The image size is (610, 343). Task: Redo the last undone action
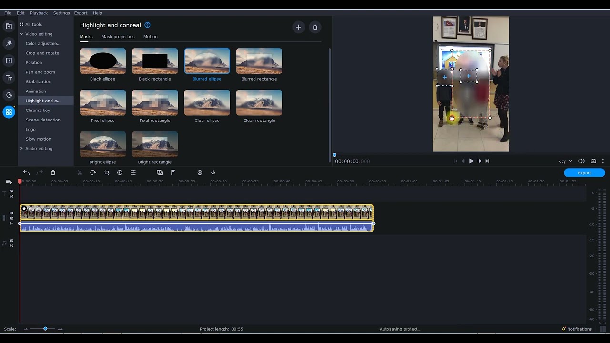click(40, 172)
